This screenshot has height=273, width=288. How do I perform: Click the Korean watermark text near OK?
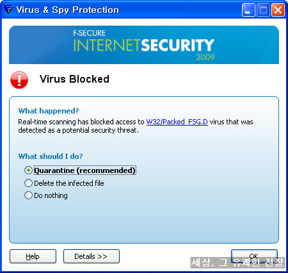(x=237, y=262)
